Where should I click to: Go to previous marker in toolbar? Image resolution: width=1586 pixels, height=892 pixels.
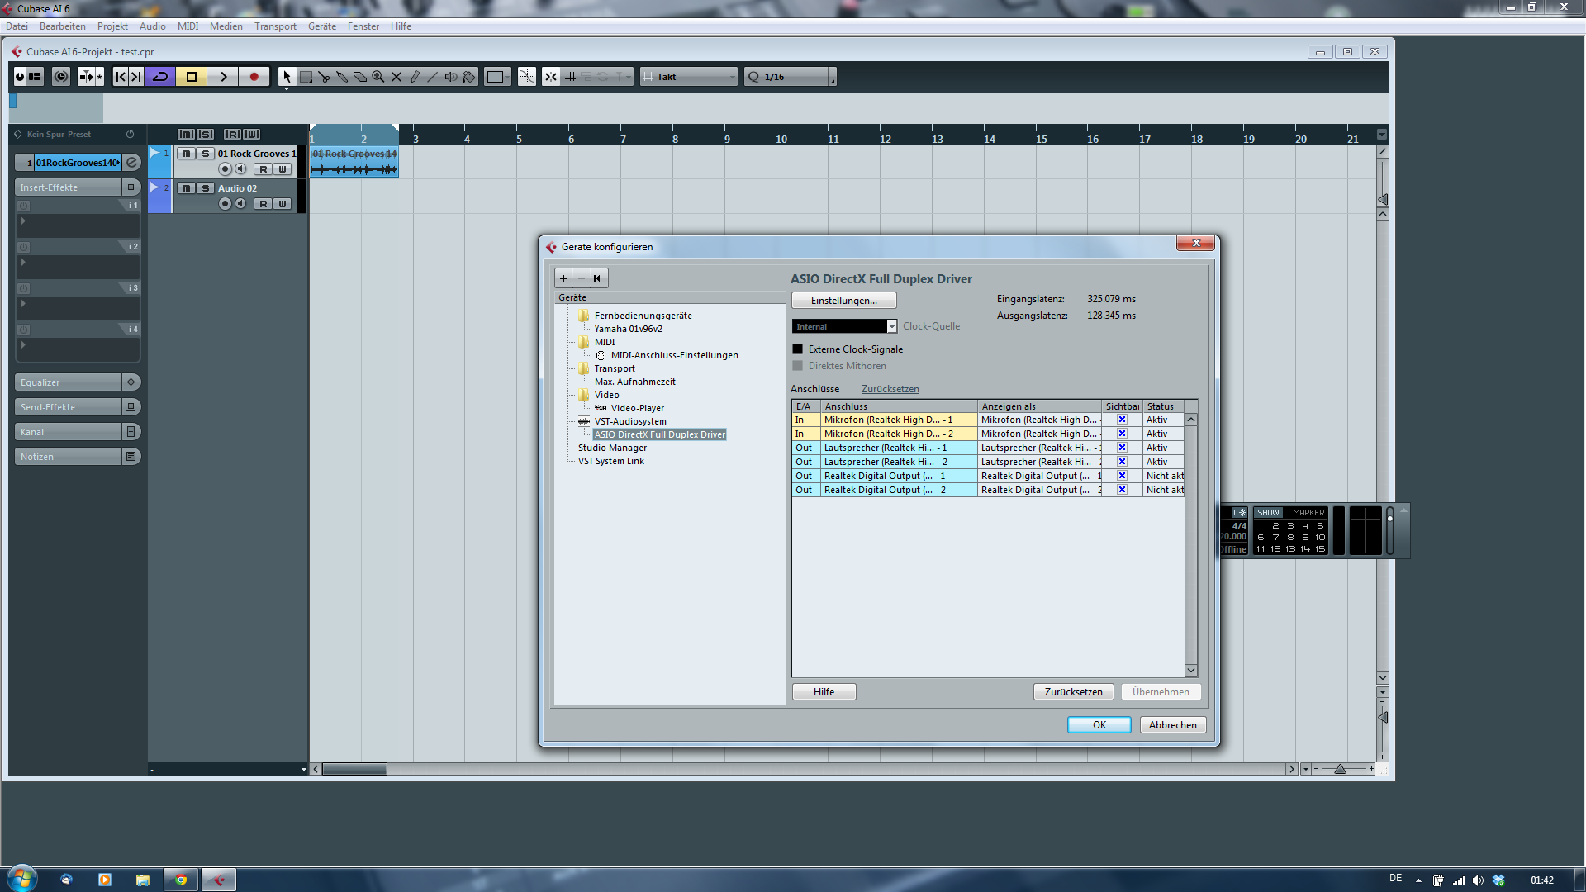coord(121,77)
